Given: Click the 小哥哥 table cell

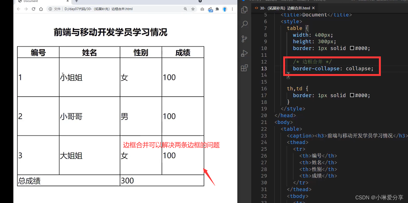Looking at the screenshot, I should click(90, 116).
